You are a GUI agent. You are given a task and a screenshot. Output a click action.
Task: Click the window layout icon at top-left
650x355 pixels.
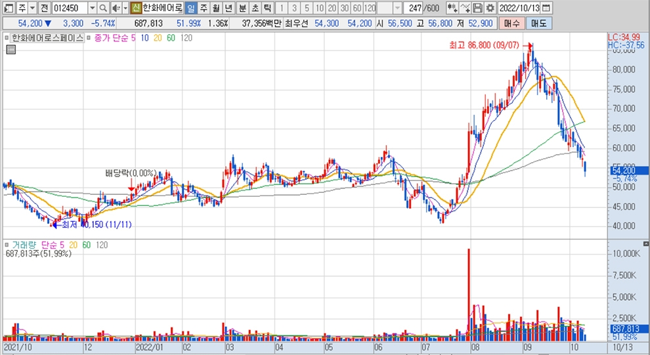click(x=7, y=8)
